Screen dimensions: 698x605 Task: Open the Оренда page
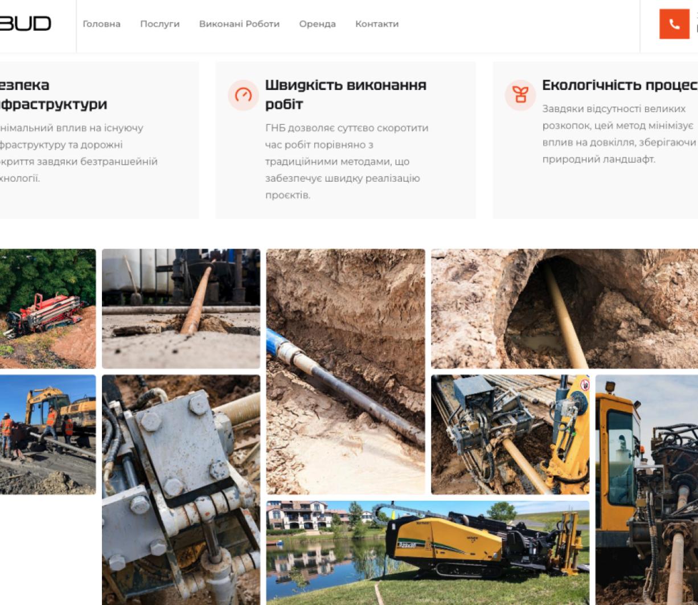tap(317, 24)
